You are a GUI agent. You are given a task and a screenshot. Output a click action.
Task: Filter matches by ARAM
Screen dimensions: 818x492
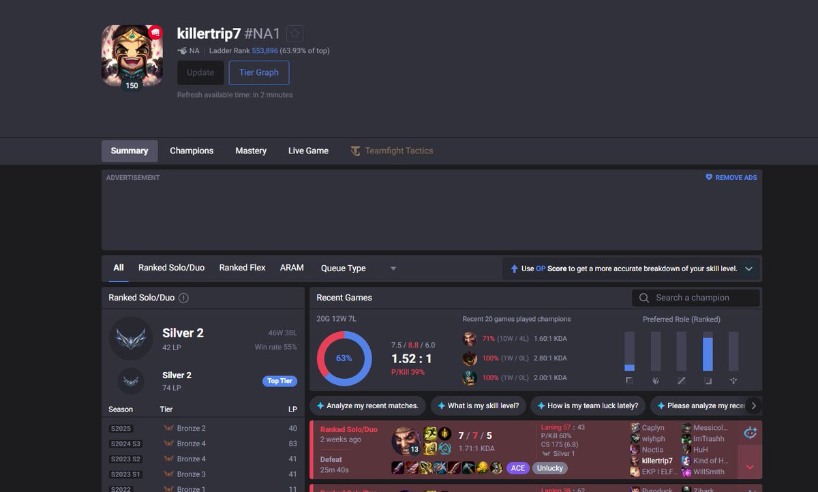(x=292, y=268)
